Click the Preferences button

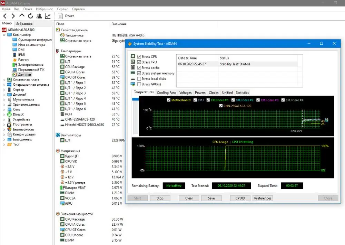(263, 198)
